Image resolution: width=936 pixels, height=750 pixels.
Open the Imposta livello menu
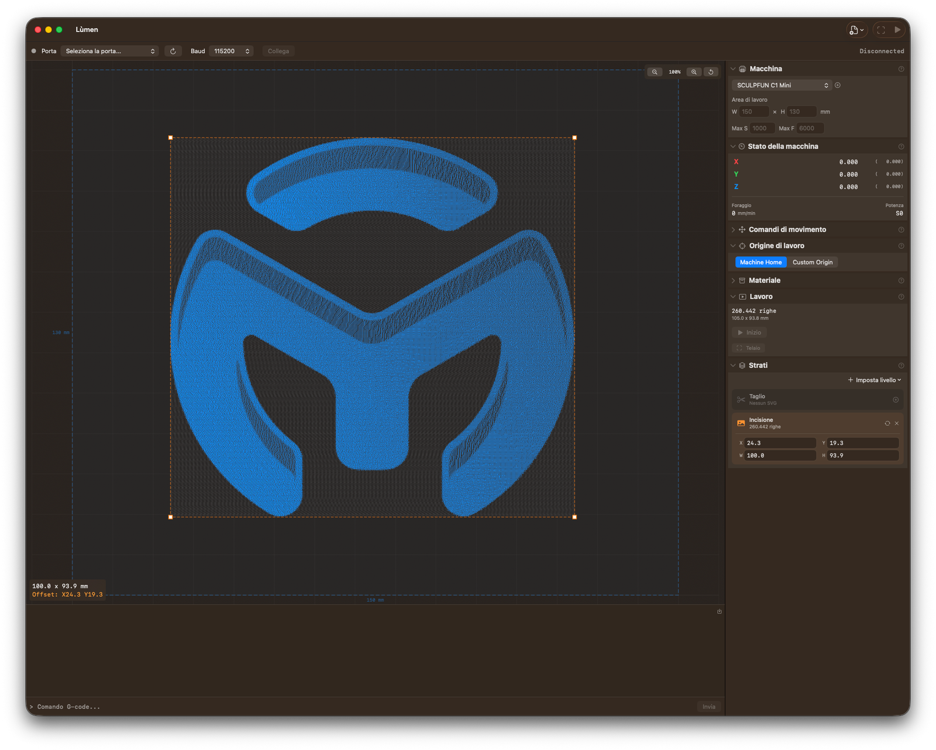(874, 380)
